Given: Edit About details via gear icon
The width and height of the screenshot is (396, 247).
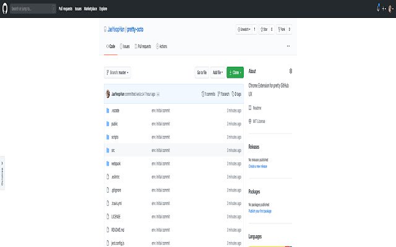Looking at the screenshot, I should (291, 71).
